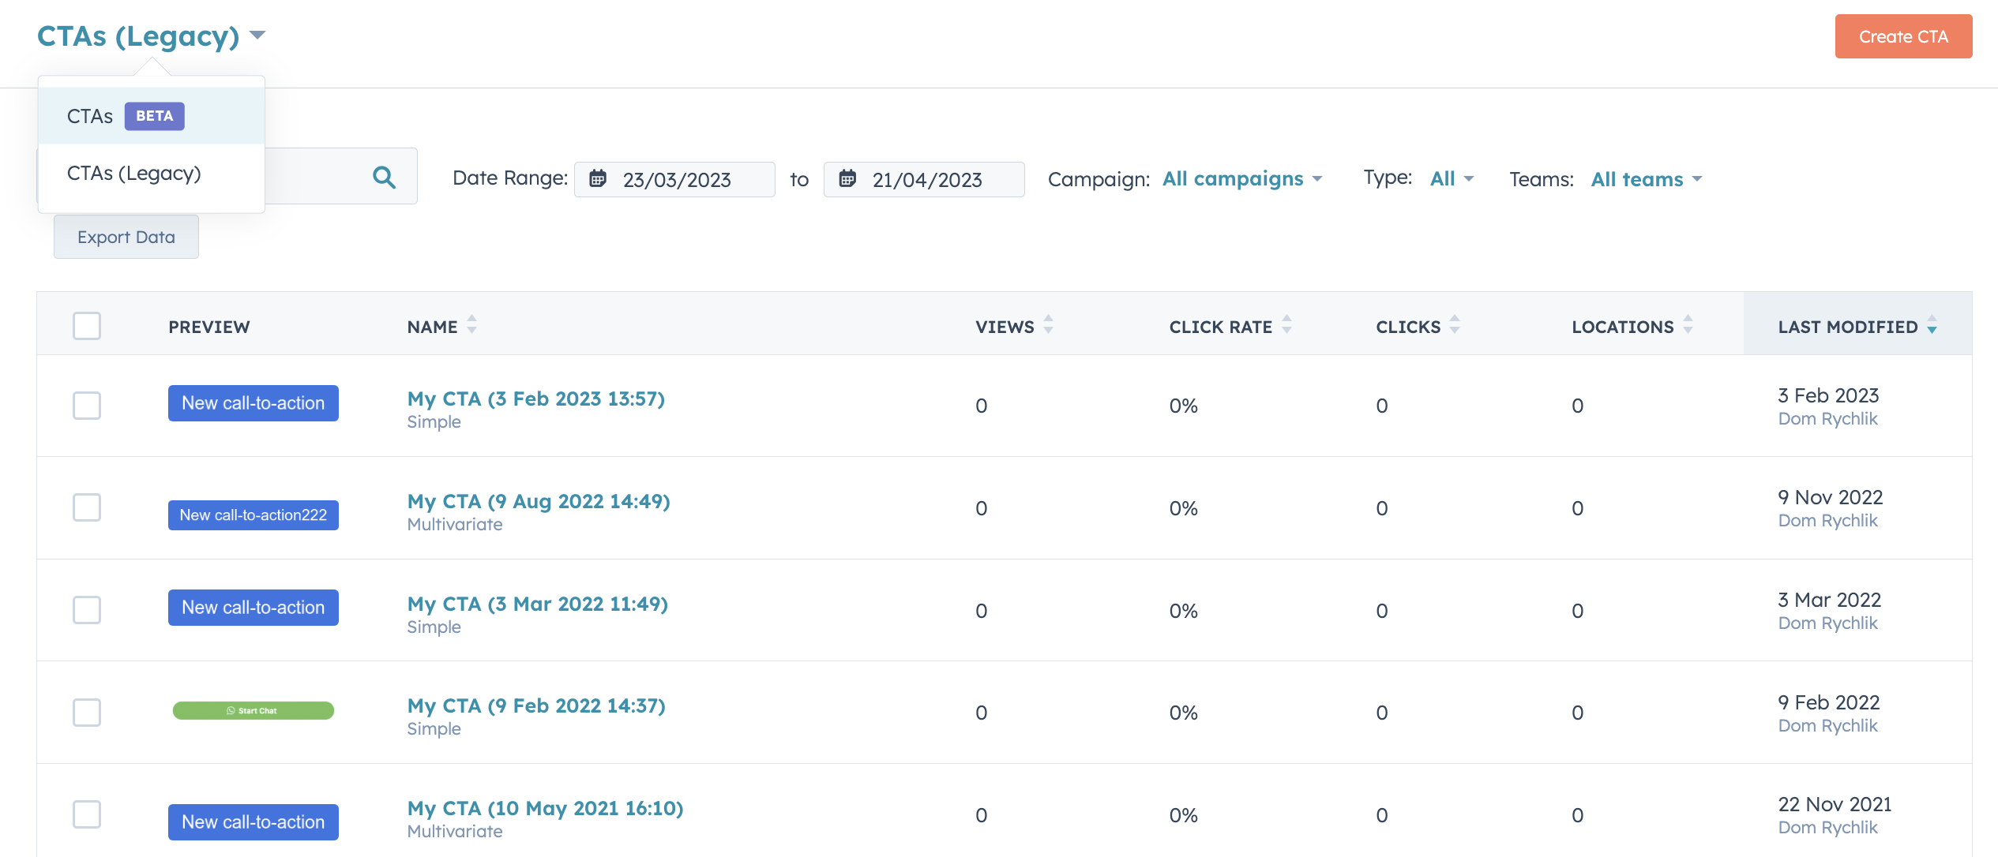Click the Date Range label
Viewport: 1998px width, 857px height.
pos(510,178)
